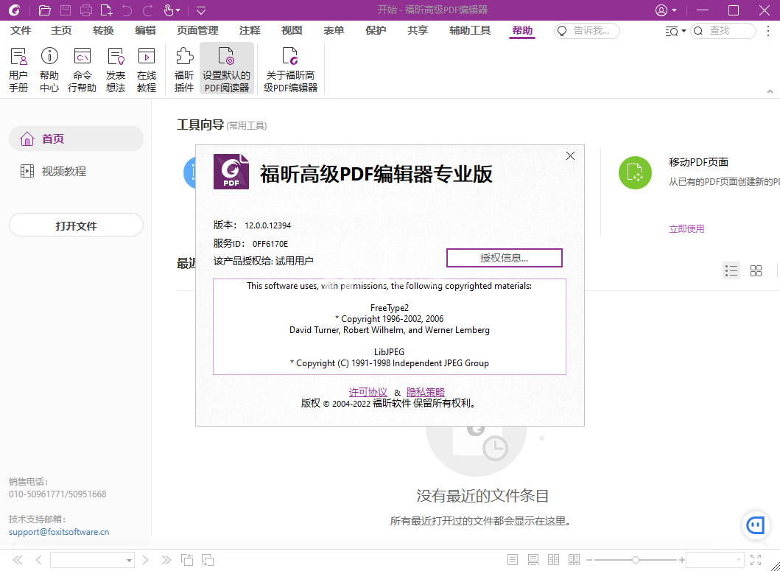Image resolution: width=780 pixels, height=571 pixels.
Task: Open 在线教程 online tutorials
Action: tap(147, 69)
